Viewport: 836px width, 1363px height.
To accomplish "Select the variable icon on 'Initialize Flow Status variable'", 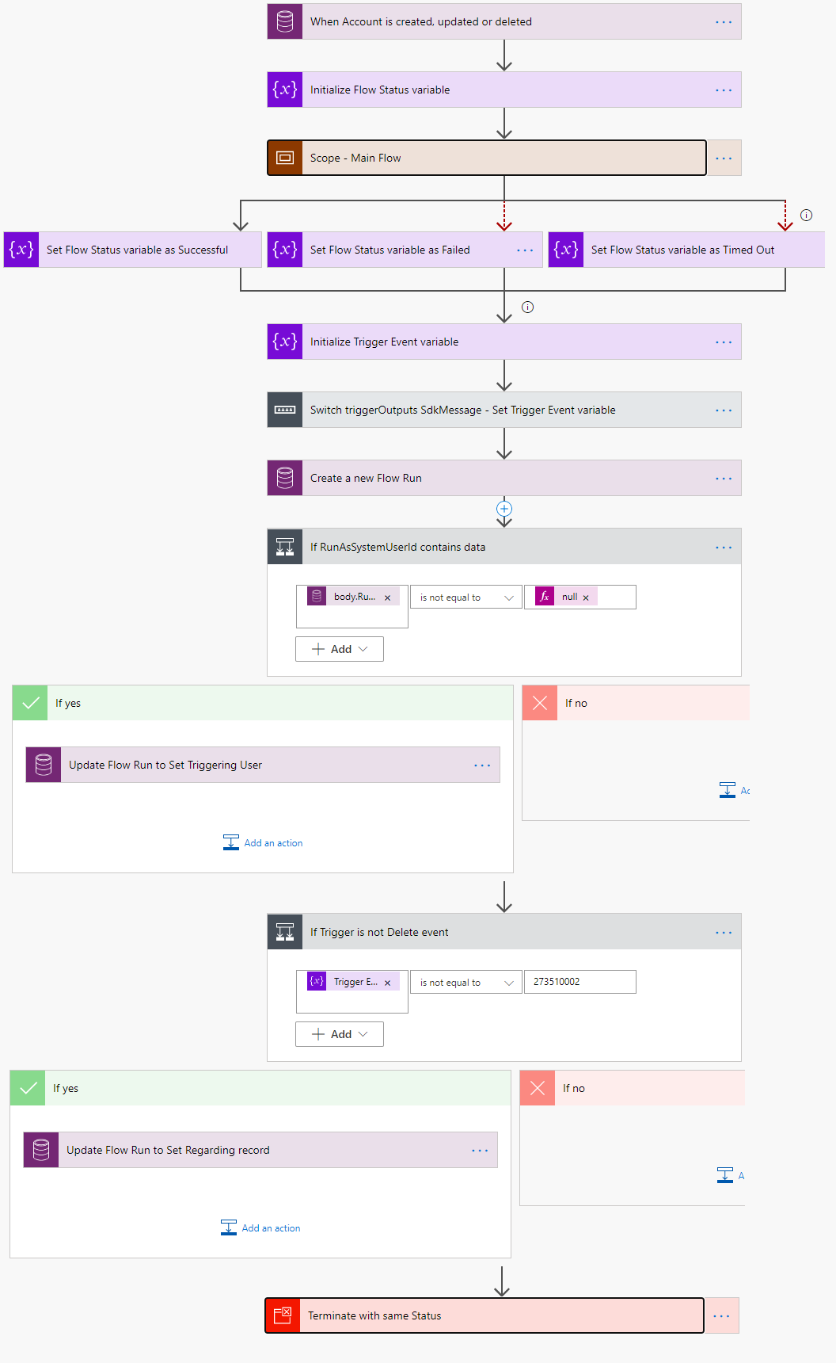I will 284,90.
